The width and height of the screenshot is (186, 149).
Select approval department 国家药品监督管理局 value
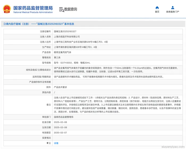pyautogui.click(x=64, y=117)
